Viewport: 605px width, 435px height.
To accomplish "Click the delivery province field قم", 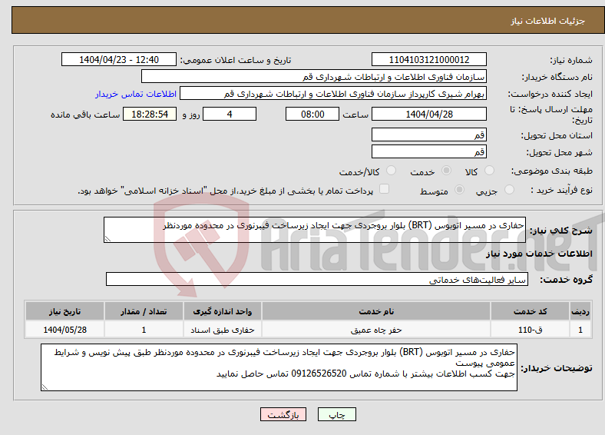I will [x=428, y=134].
